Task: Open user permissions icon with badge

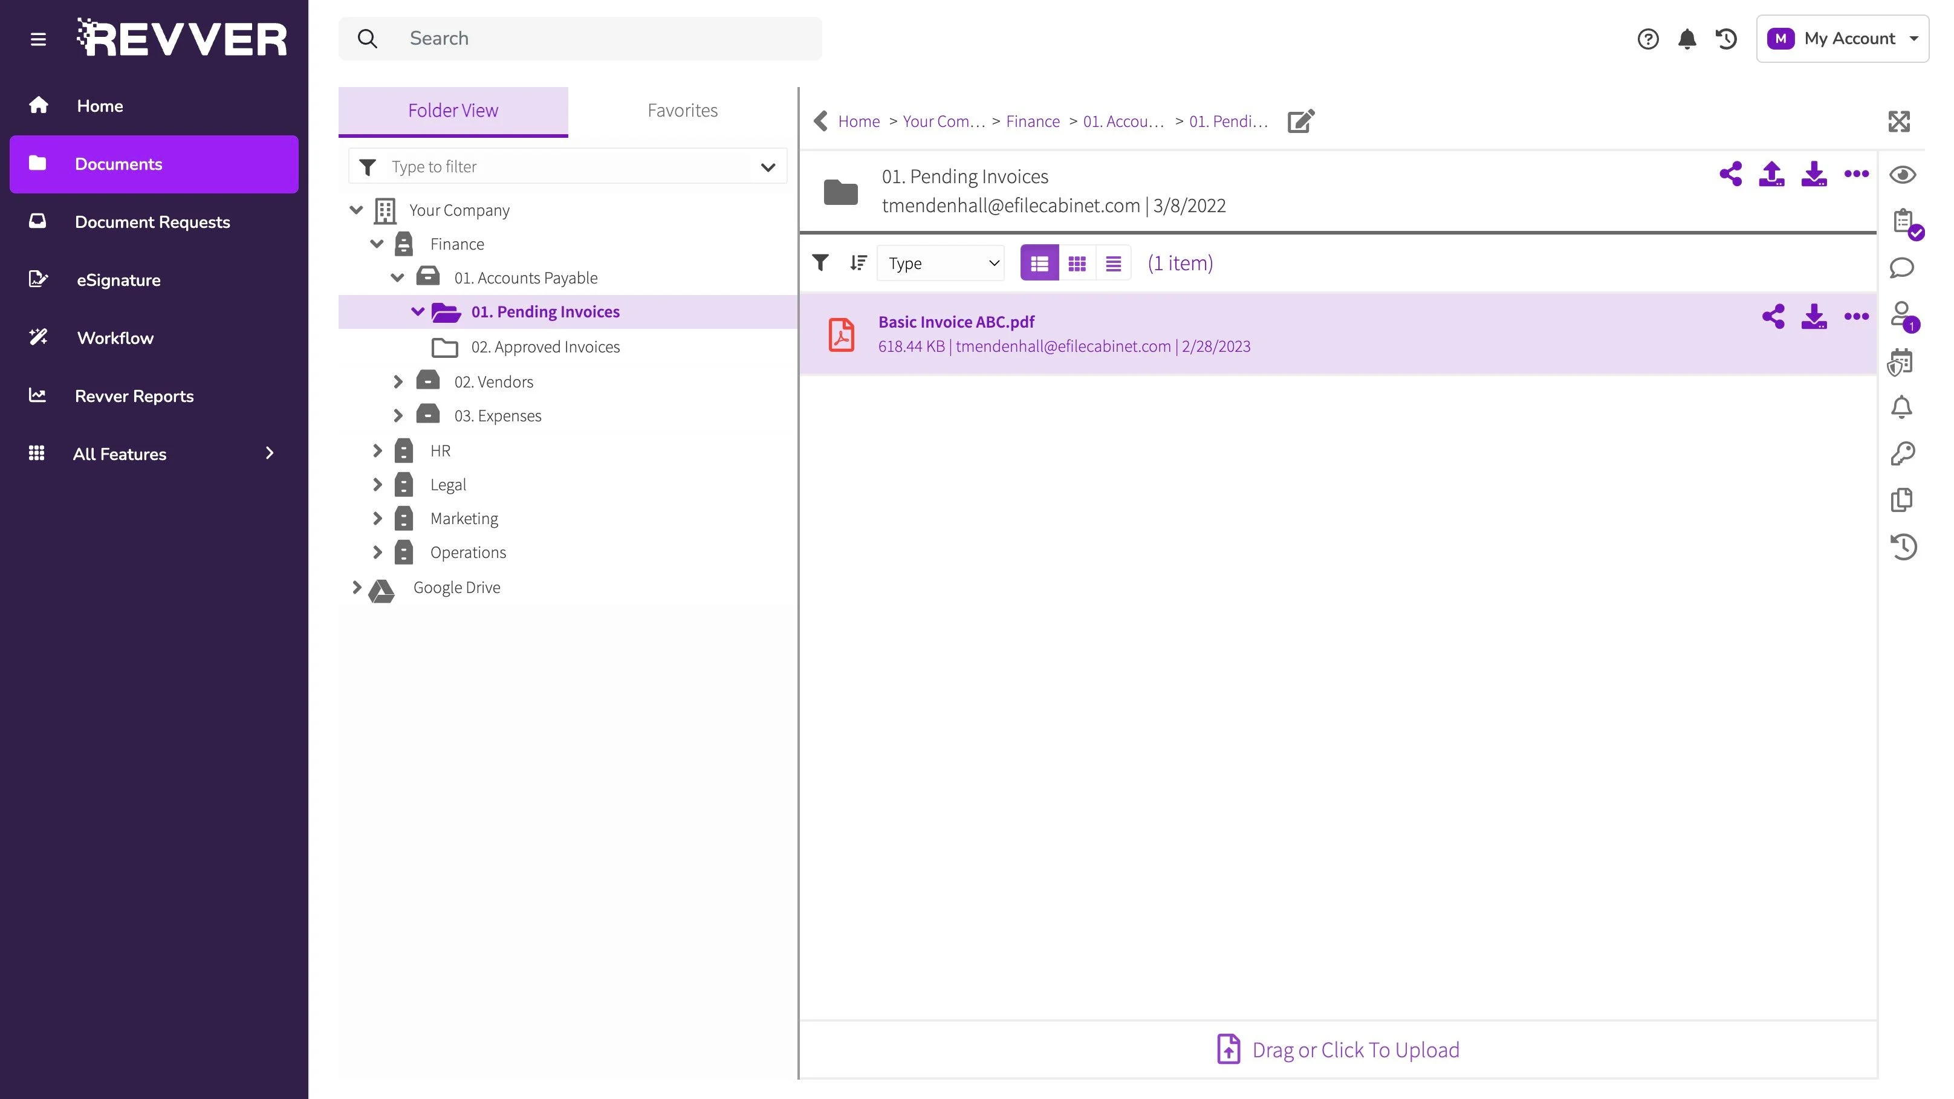Action: pos(1904,316)
